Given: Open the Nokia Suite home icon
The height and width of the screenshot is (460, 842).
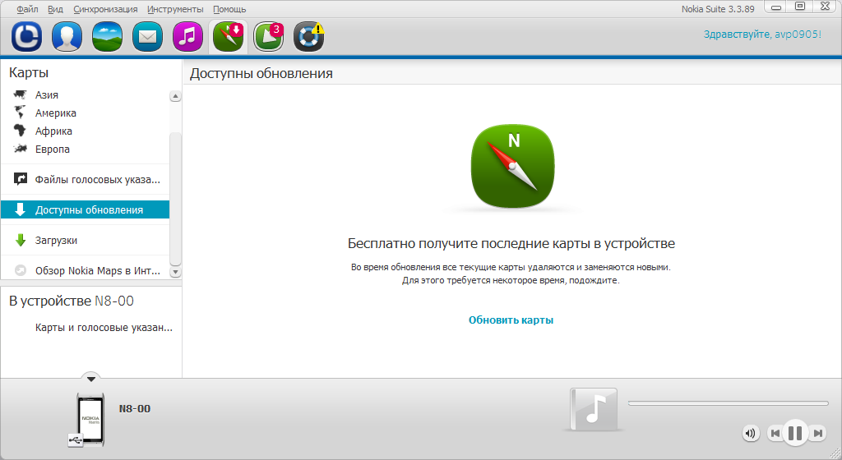Looking at the screenshot, I should pyautogui.click(x=27, y=37).
